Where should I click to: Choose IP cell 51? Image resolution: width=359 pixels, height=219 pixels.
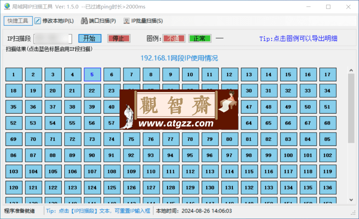[x=328, y=107]
